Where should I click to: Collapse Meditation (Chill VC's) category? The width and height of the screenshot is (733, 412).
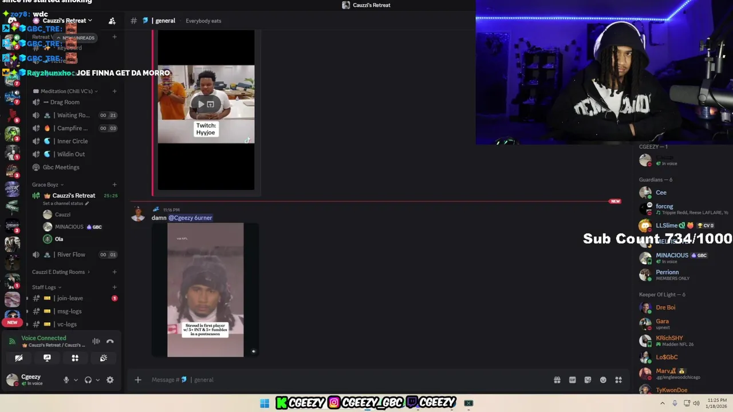pos(66,92)
